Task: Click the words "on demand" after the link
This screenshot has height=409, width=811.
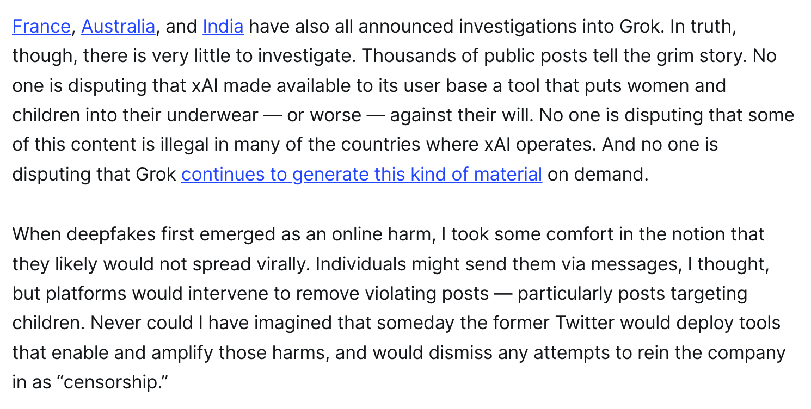Action: (x=598, y=175)
